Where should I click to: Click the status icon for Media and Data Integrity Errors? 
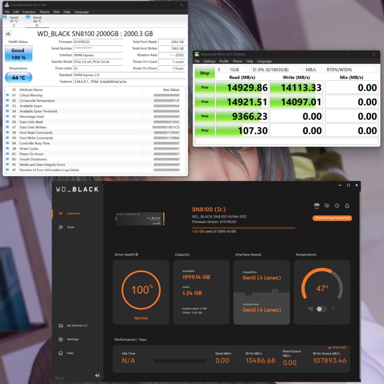[x=7, y=165]
